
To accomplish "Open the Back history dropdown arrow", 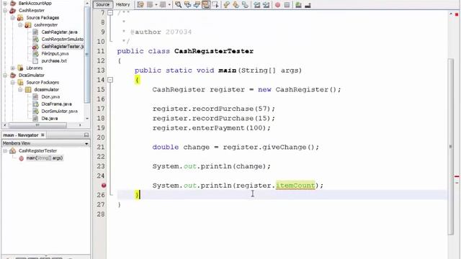I will click(x=156, y=5).
